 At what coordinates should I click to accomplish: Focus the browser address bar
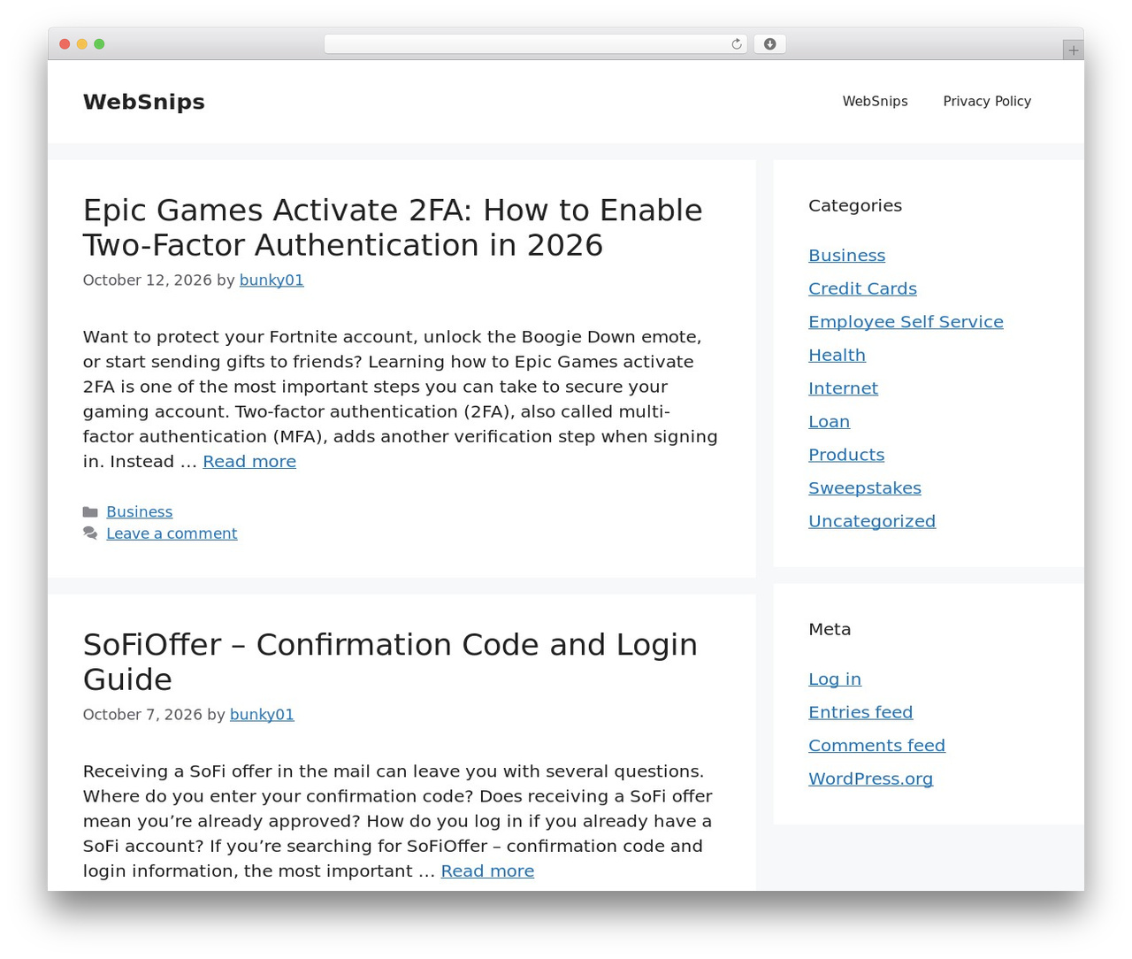(535, 44)
